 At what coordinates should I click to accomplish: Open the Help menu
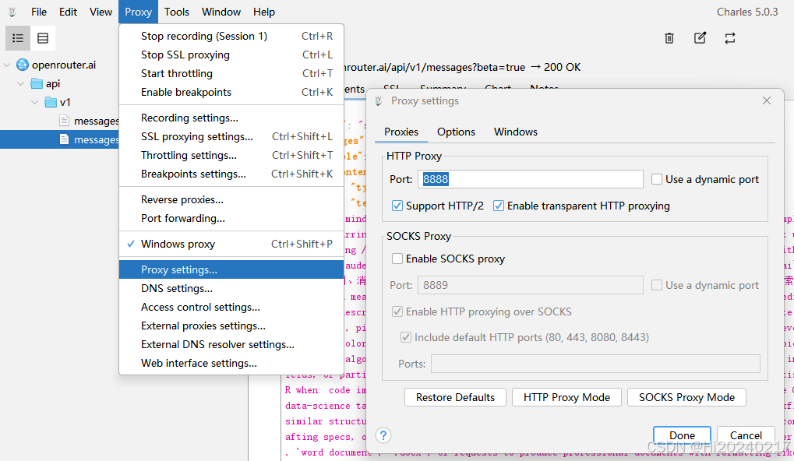click(264, 12)
